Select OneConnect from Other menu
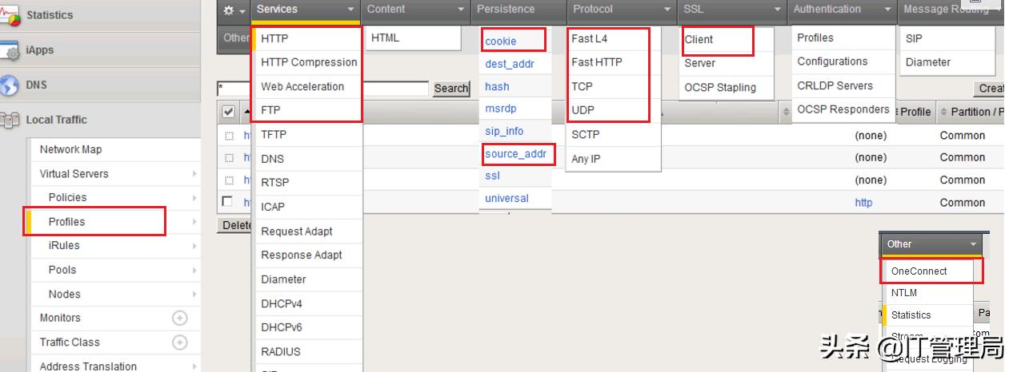This screenshot has width=1017, height=372. 919,271
